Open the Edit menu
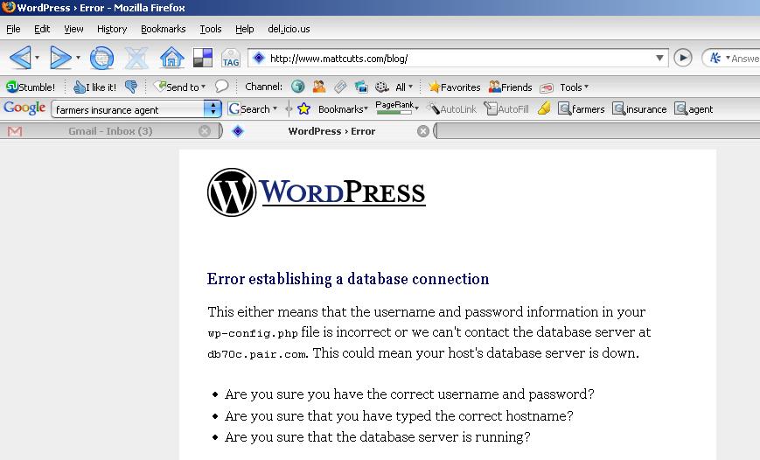The height and width of the screenshot is (460, 760). pos(42,29)
